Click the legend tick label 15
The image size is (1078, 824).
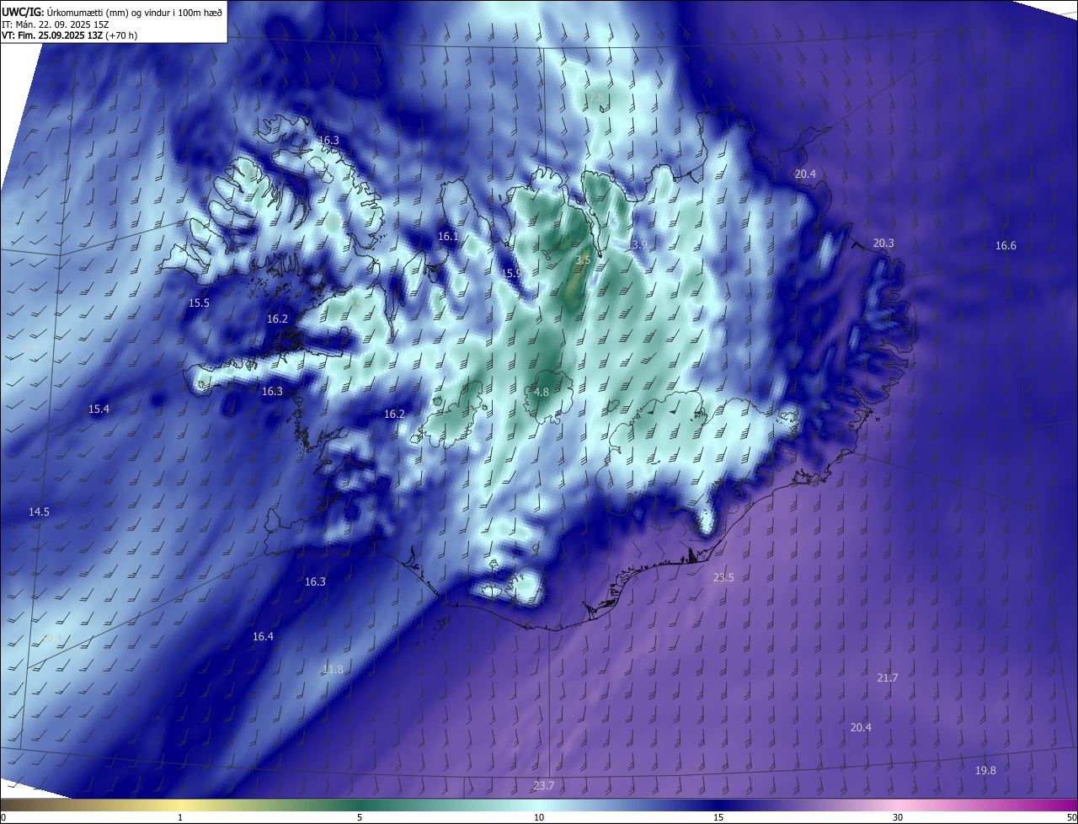718,817
